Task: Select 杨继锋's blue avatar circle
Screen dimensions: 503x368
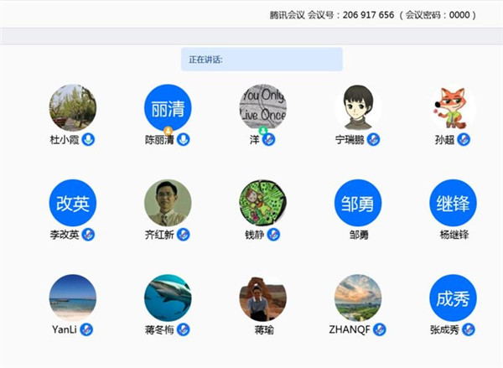Action: click(x=453, y=203)
